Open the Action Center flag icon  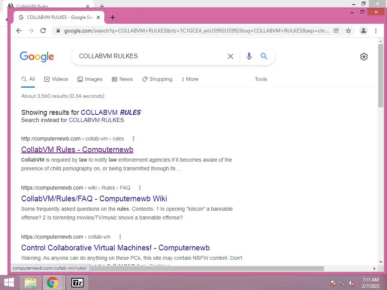(x=333, y=283)
